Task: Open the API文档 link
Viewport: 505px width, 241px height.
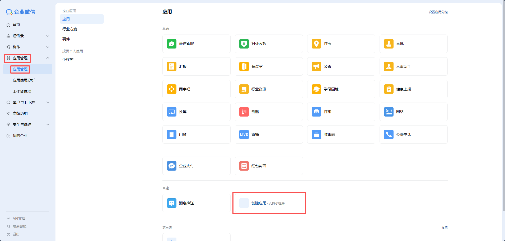Action: 19,218
